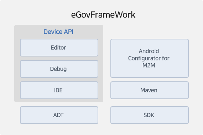The image size is (203, 135).
Task: Click the Device API heading
Action: point(58,32)
